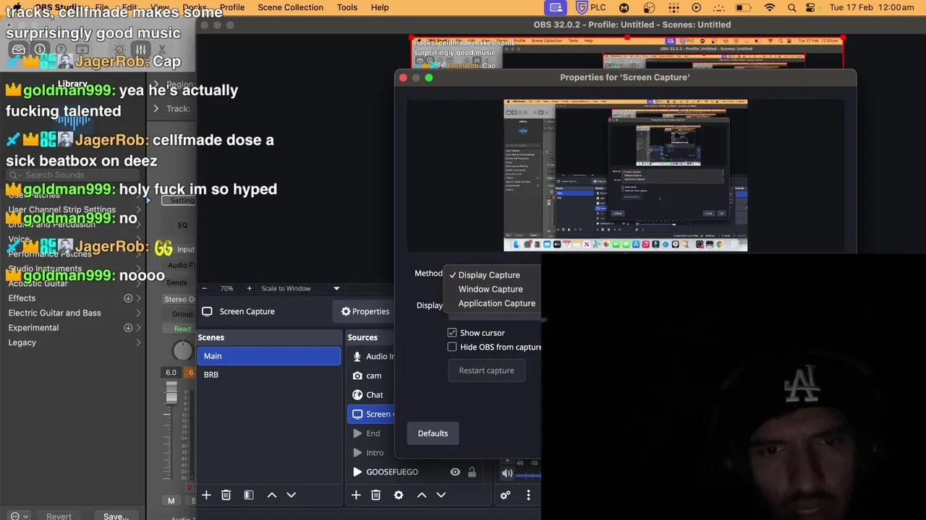Select Window Capture method
This screenshot has width=926, height=520.
(490, 289)
